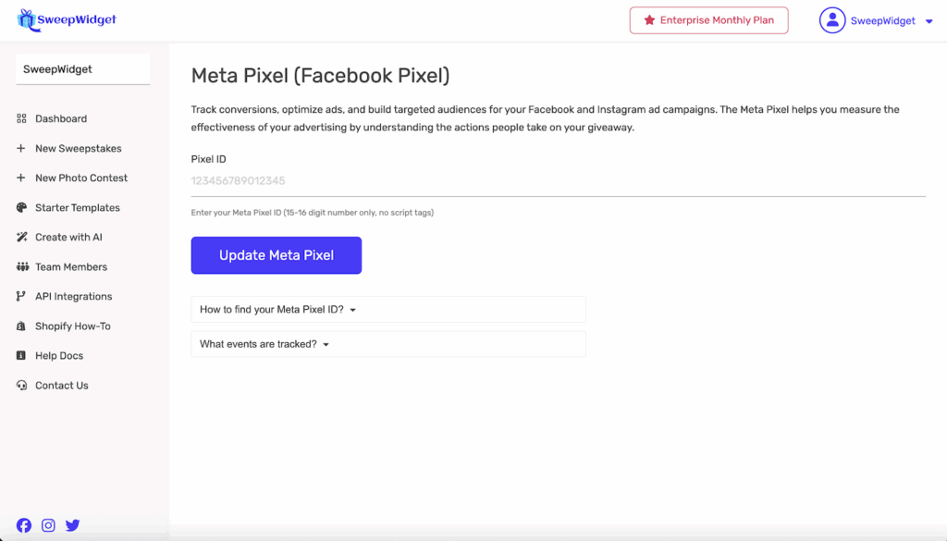The width and height of the screenshot is (947, 541).
Task: Click the Shopify How-To bag icon
Action: pyautogui.click(x=21, y=326)
